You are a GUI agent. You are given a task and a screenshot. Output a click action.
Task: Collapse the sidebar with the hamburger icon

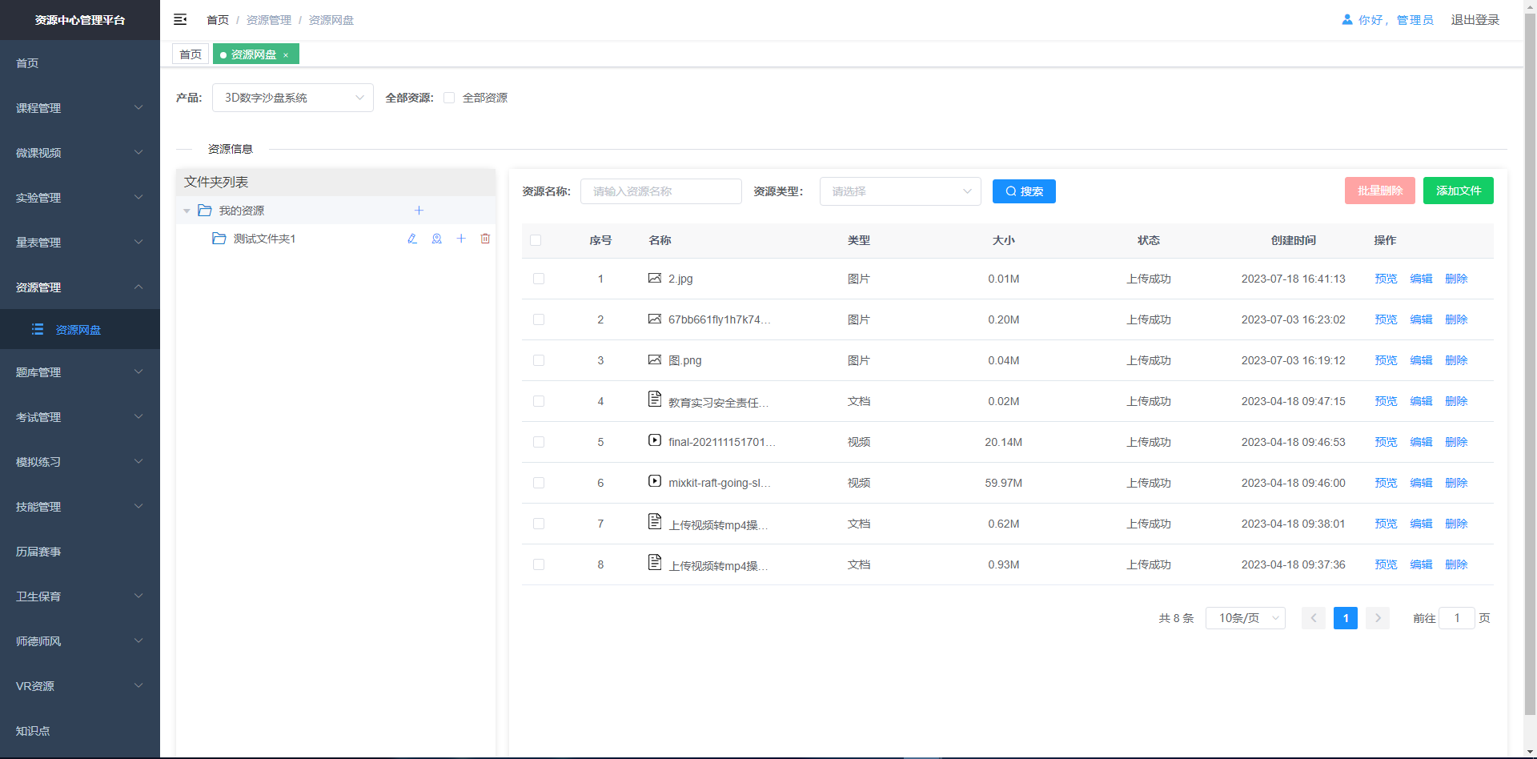click(x=180, y=19)
